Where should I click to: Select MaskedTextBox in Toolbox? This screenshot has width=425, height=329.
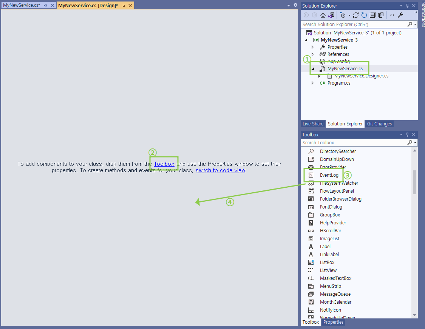pyautogui.click(x=335, y=278)
